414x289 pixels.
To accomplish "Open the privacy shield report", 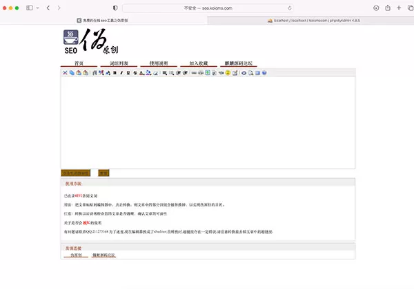I will (x=115, y=8).
